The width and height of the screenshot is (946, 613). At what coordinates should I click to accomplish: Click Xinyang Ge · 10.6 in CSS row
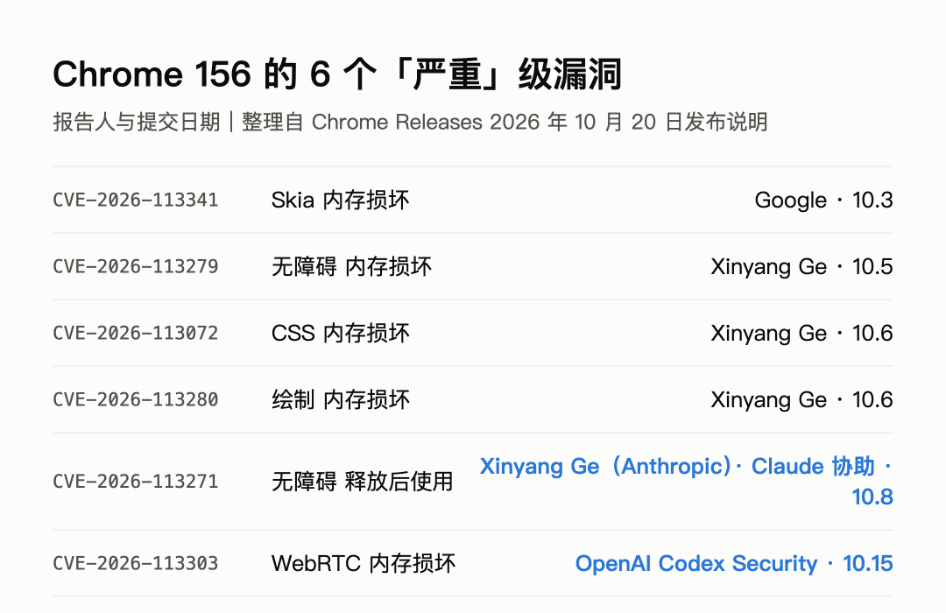click(x=801, y=333)
